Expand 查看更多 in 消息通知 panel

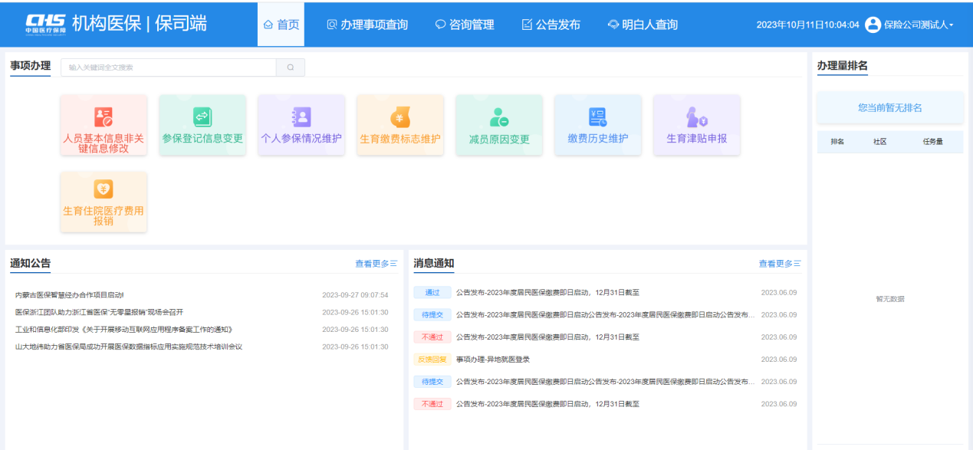[780, 264]
